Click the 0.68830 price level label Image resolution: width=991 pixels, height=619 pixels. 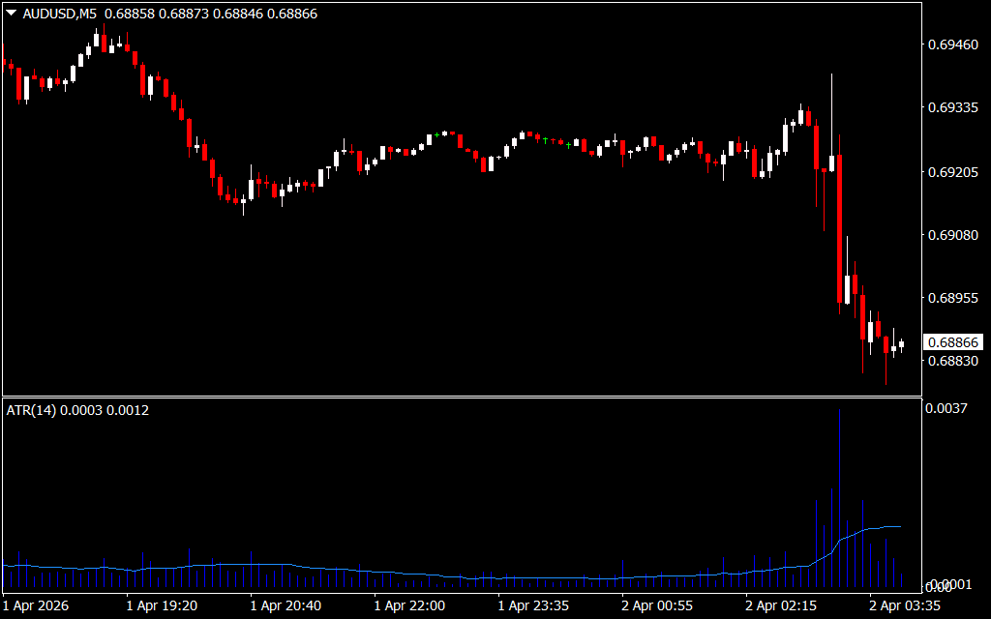click(x=952, y=362)
